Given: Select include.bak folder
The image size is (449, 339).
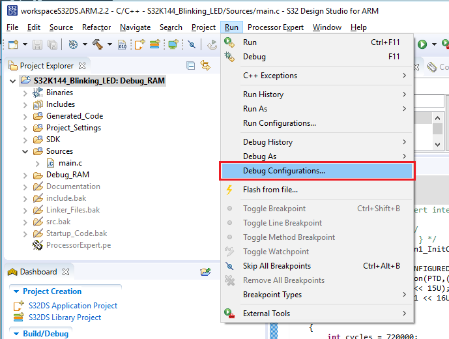Looking at the screenshot, I should [66, 198].
